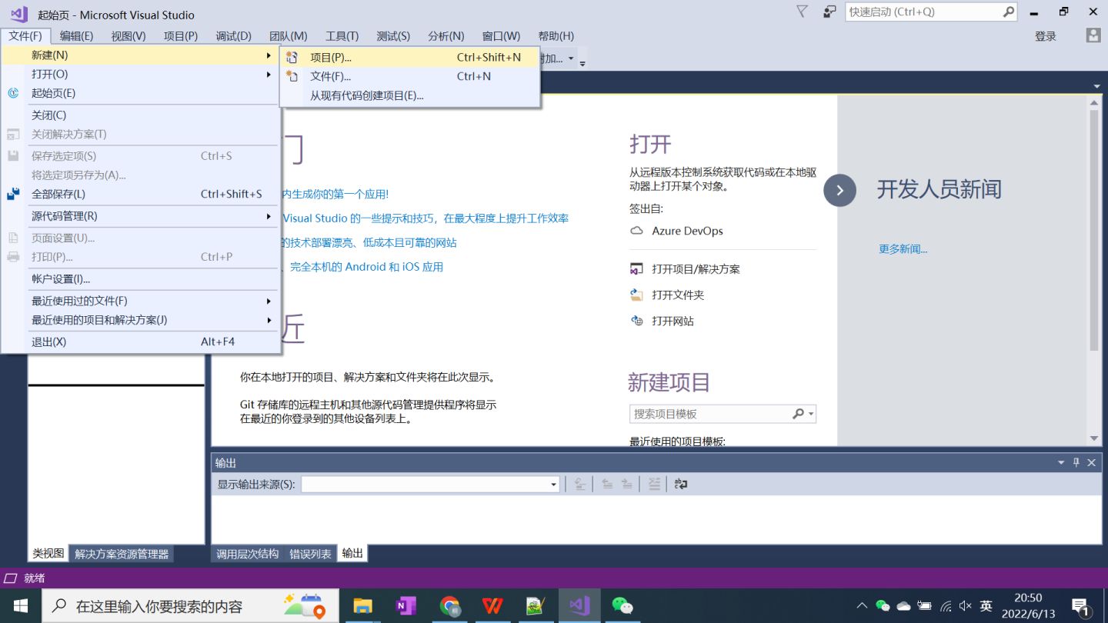Open the action center notification icon
The width and height of the screenshot is (1108, 623).
click(1081, 606)
